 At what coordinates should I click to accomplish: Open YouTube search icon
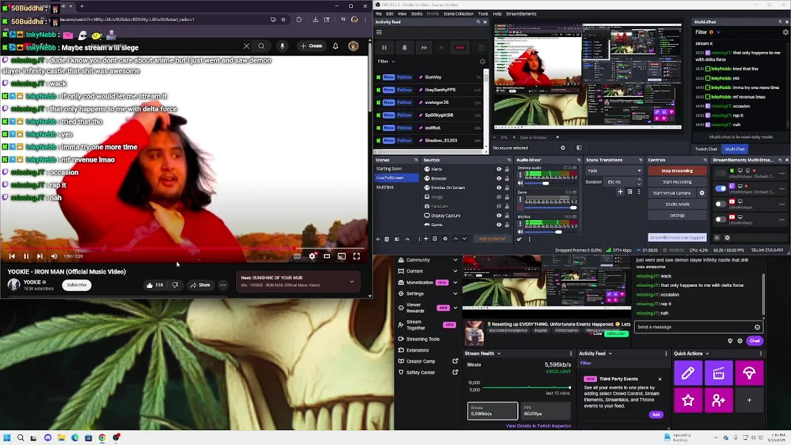(261, 46)
